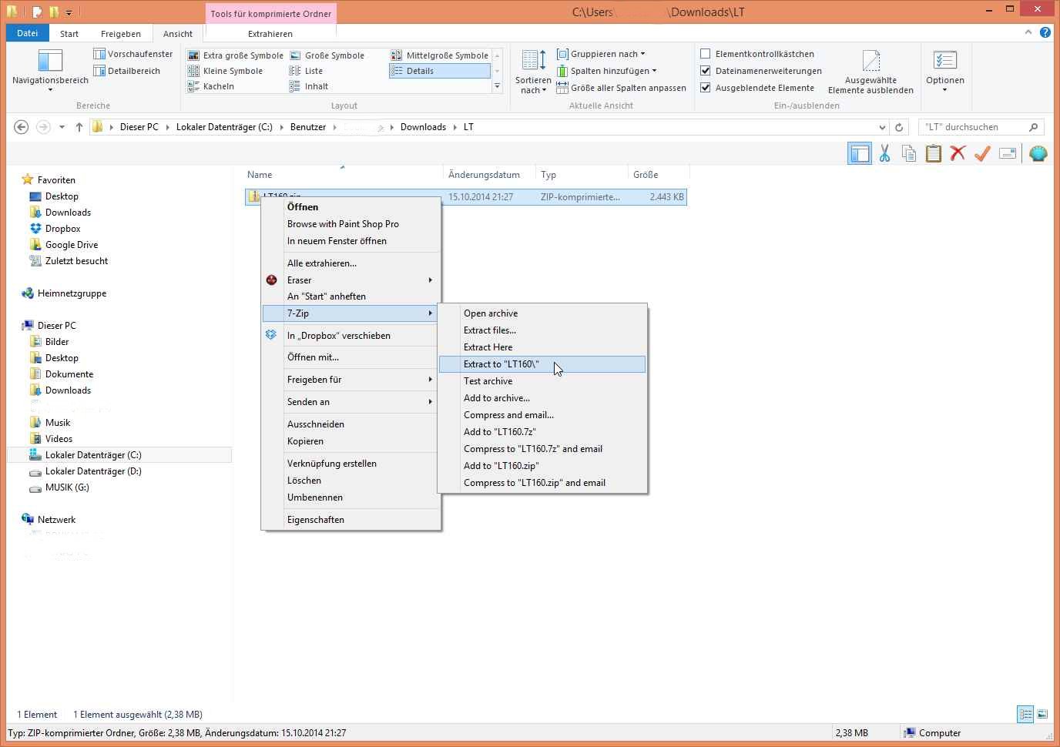1060x747 pixels.
Task: Switch to the Freigeben ribbon tab
Action: click(x=121, y=34)
